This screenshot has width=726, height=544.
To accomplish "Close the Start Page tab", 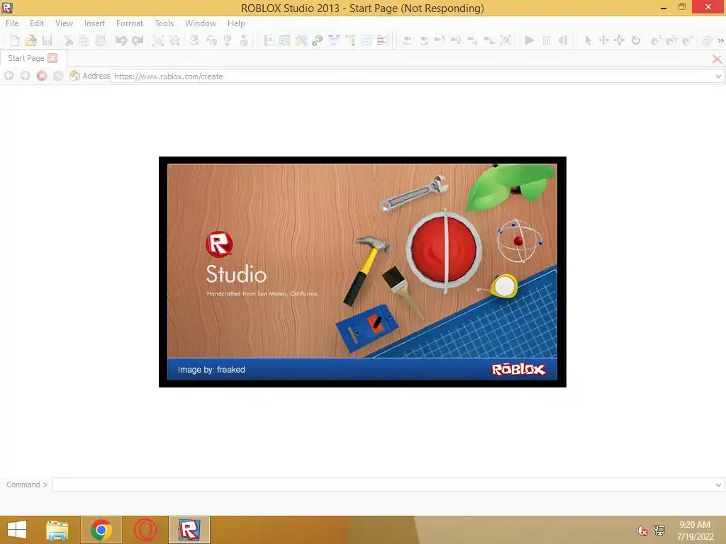I will pyautogui.click(x=52, y=58).
